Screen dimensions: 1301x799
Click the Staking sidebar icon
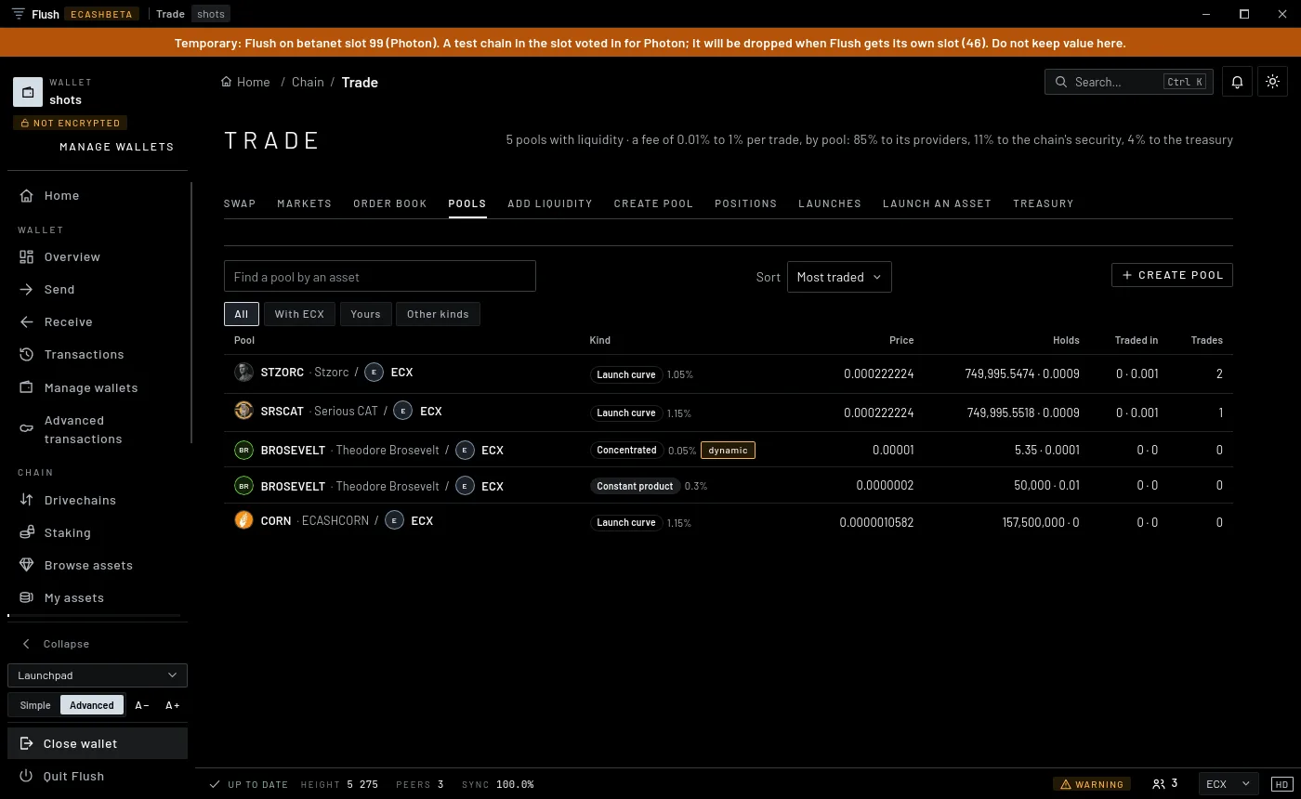pos(26,532)
